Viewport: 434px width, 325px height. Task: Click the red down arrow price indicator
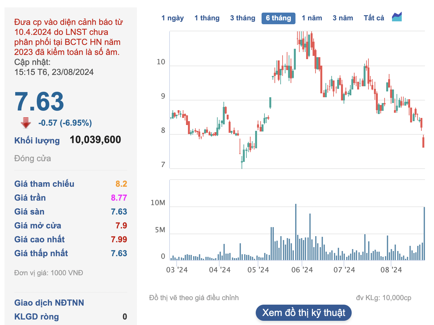tap(26, 123)
